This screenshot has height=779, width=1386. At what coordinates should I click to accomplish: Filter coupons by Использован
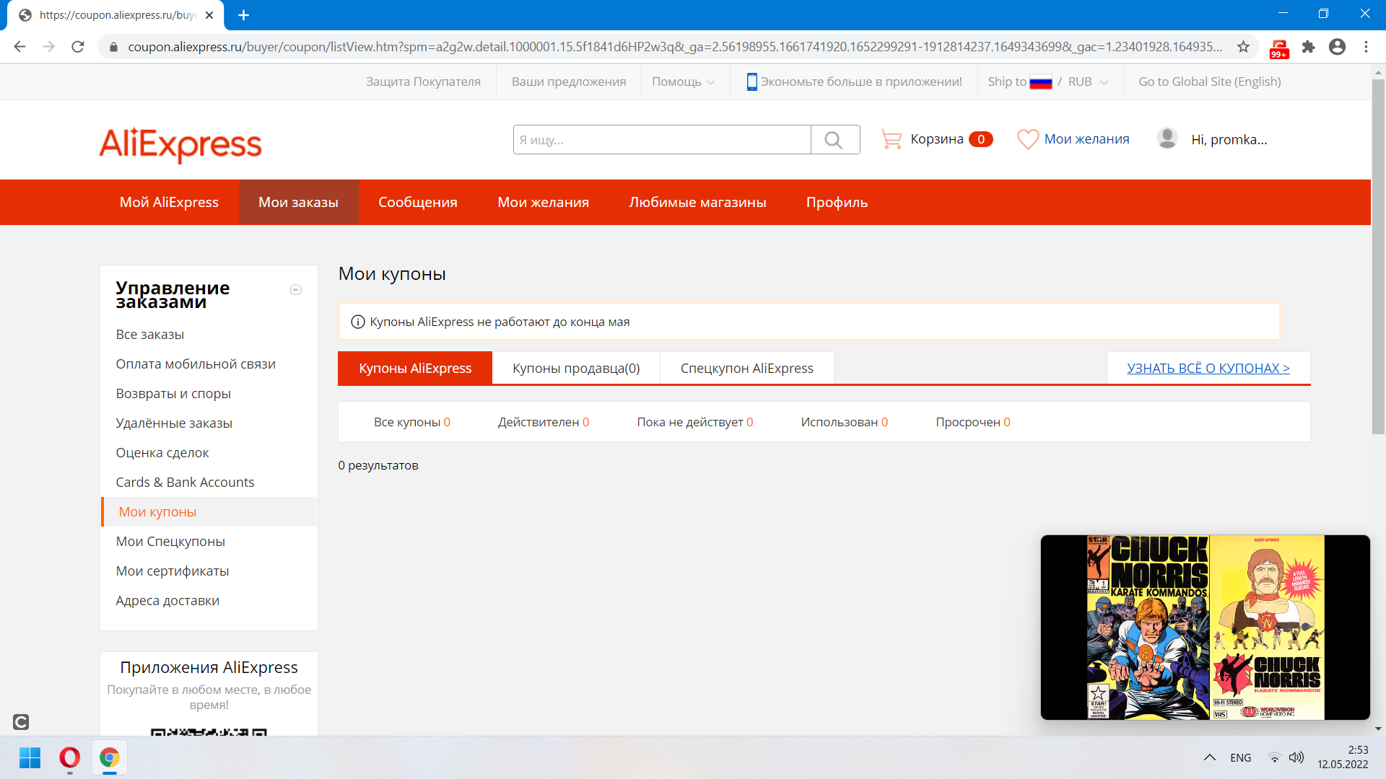click(x=845, y=422)
